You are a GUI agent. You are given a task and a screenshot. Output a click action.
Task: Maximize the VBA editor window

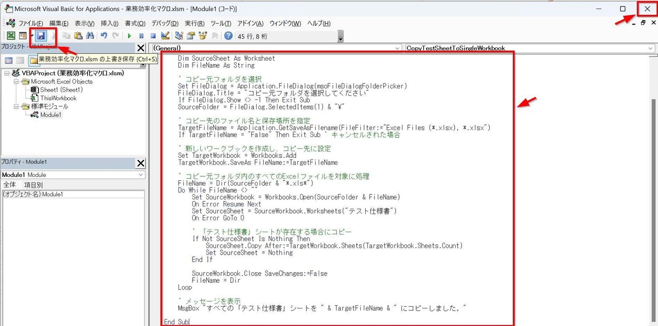pos(622,9)
